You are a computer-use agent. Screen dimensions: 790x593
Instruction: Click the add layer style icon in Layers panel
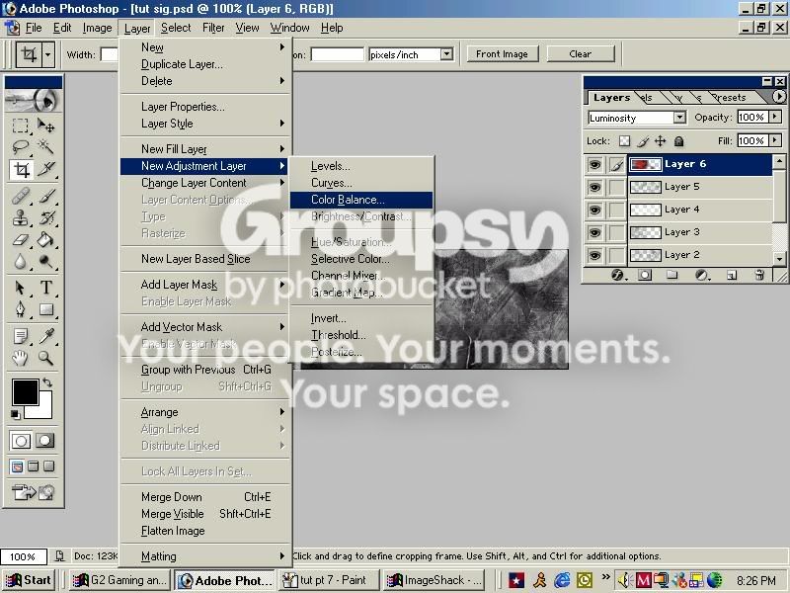click(618, 275)
